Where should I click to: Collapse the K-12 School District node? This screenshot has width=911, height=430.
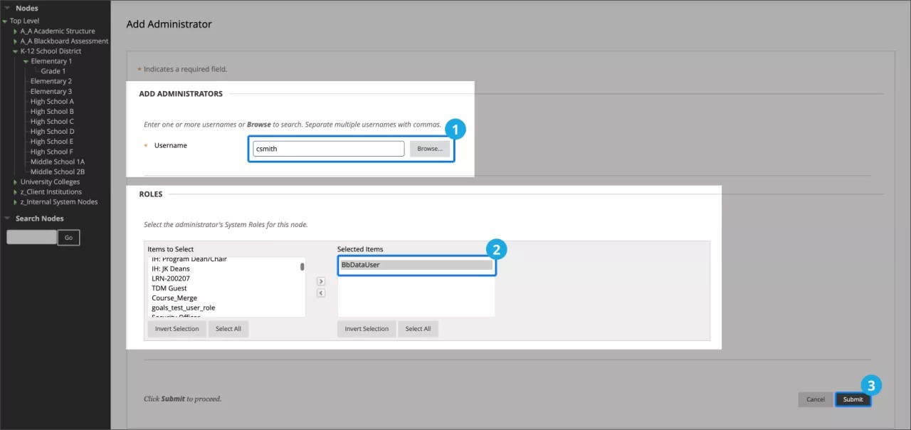[x=14, y=51]
